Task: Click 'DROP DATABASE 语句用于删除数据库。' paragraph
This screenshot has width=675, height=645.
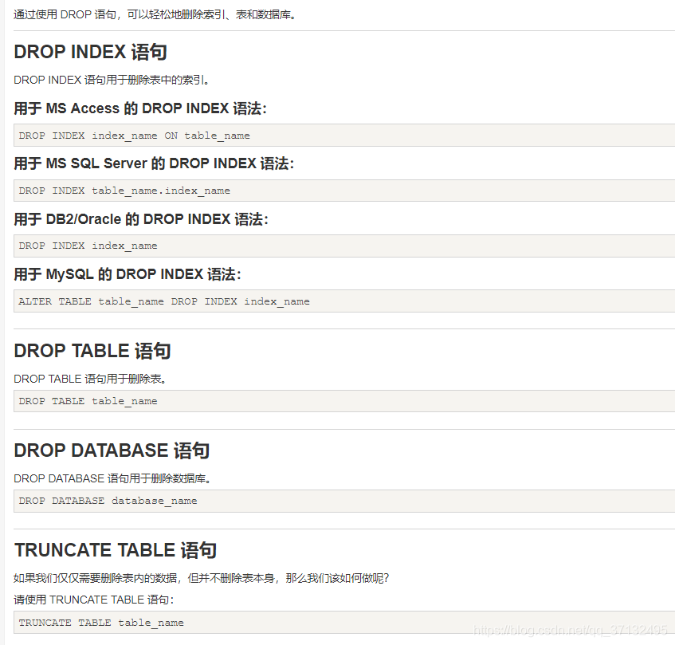Action: [x=112, y=479]
